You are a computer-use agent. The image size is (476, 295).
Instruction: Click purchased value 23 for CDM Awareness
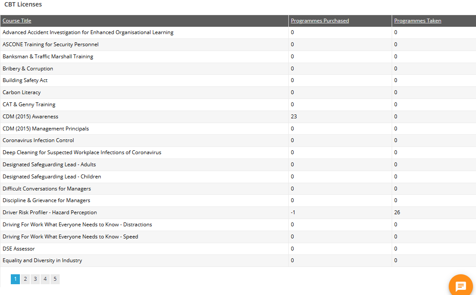(x=294, y=117)
